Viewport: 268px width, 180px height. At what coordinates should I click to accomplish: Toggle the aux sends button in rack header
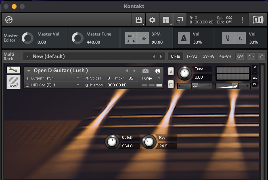251,56
